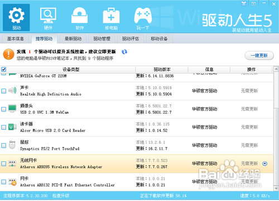Open the 修电脑 repair kit section

click(111, 18)
